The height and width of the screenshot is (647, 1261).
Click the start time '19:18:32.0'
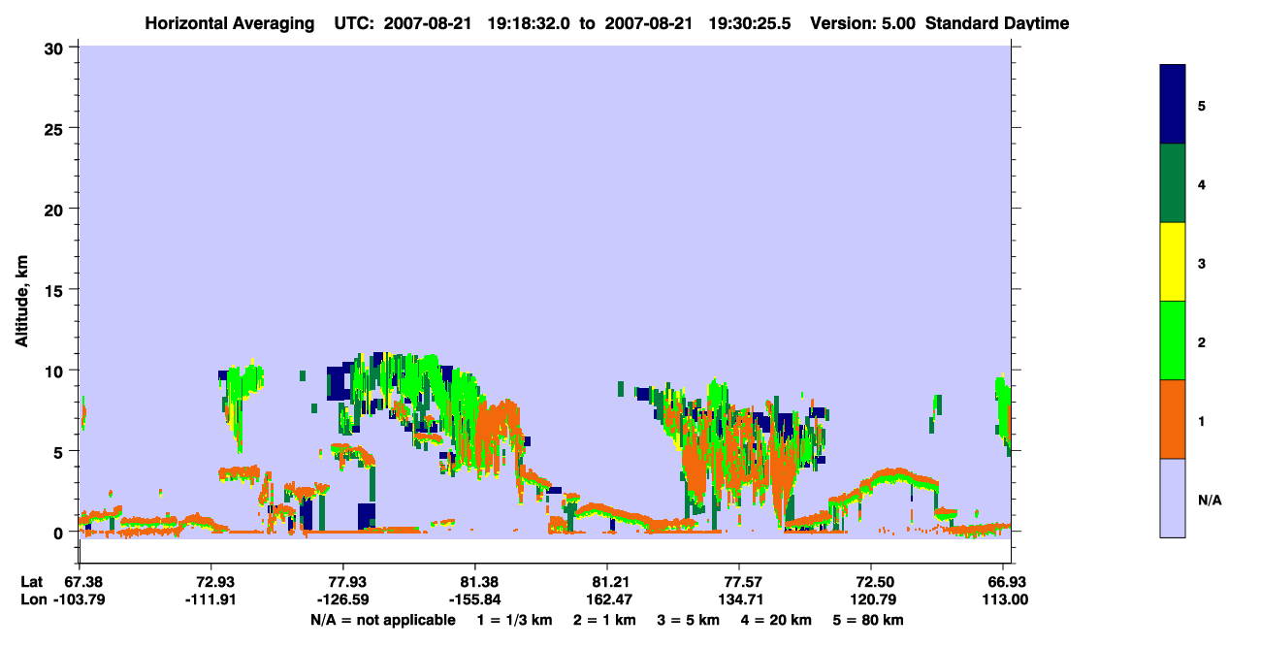point(530,23)
